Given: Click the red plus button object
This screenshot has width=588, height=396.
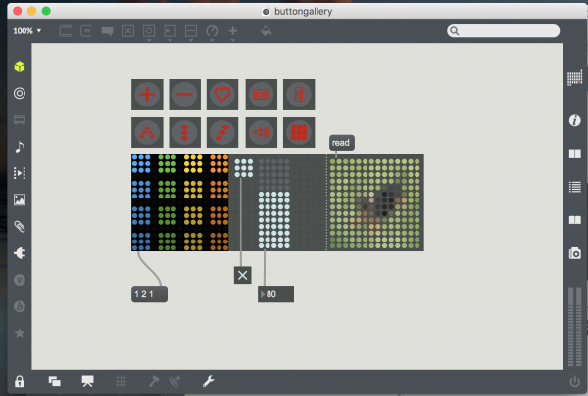Looking at the screenshot, I should pos(147,94).
